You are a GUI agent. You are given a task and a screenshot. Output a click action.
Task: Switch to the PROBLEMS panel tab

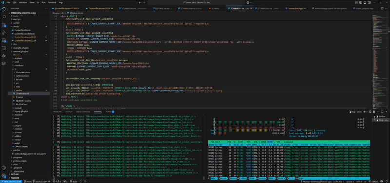[57, 112]
